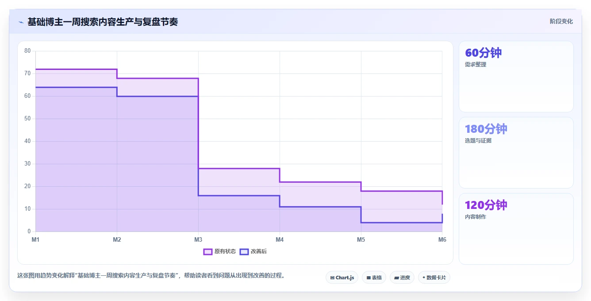Click the description sentence below the chart
The width and height of the screenshot is (591, 301).
click(x=153, y=275)
